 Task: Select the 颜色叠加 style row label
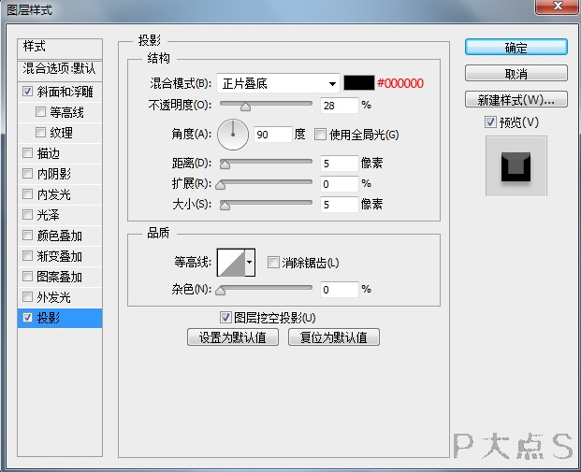(x=59, y=236)
